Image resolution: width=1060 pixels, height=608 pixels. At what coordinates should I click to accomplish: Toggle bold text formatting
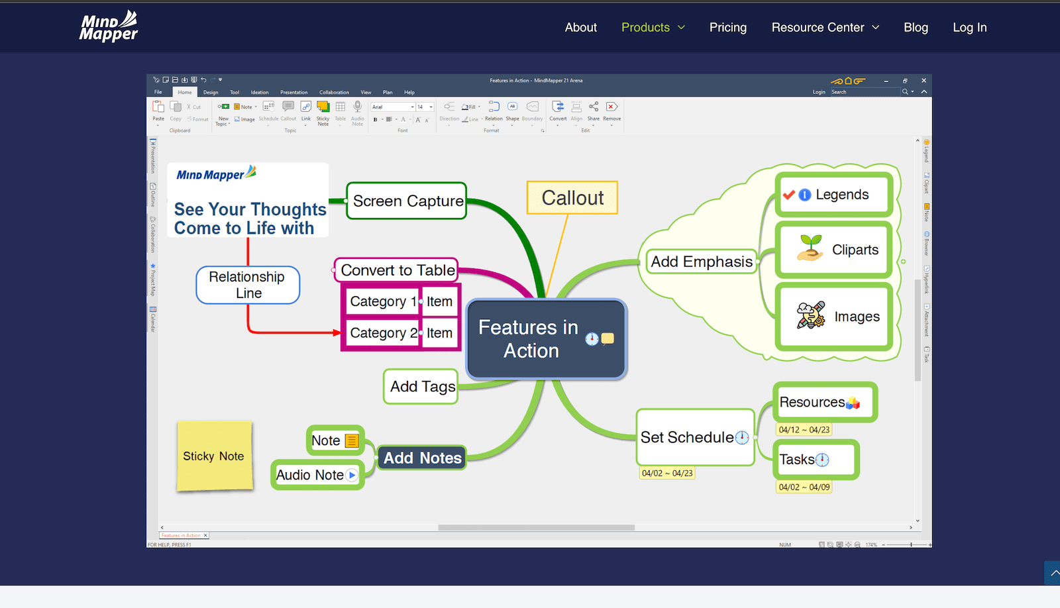(x=376, y=119)
